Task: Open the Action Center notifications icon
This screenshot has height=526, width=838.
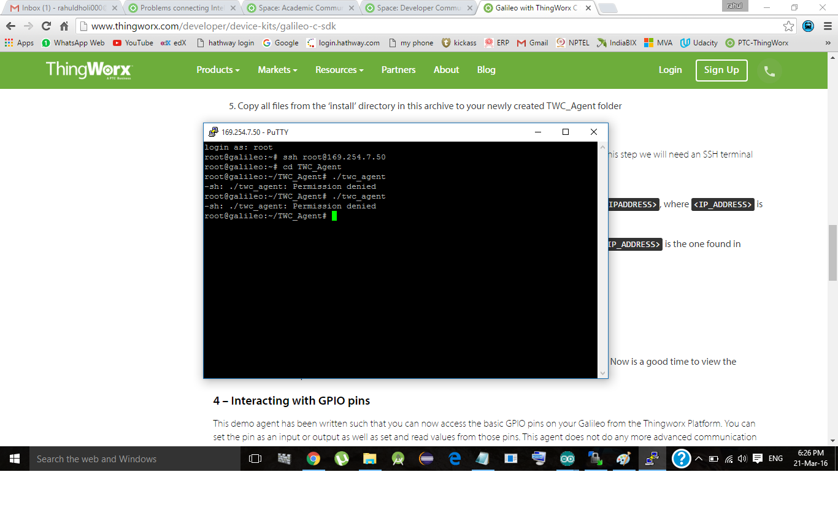Action: point(758,459)
